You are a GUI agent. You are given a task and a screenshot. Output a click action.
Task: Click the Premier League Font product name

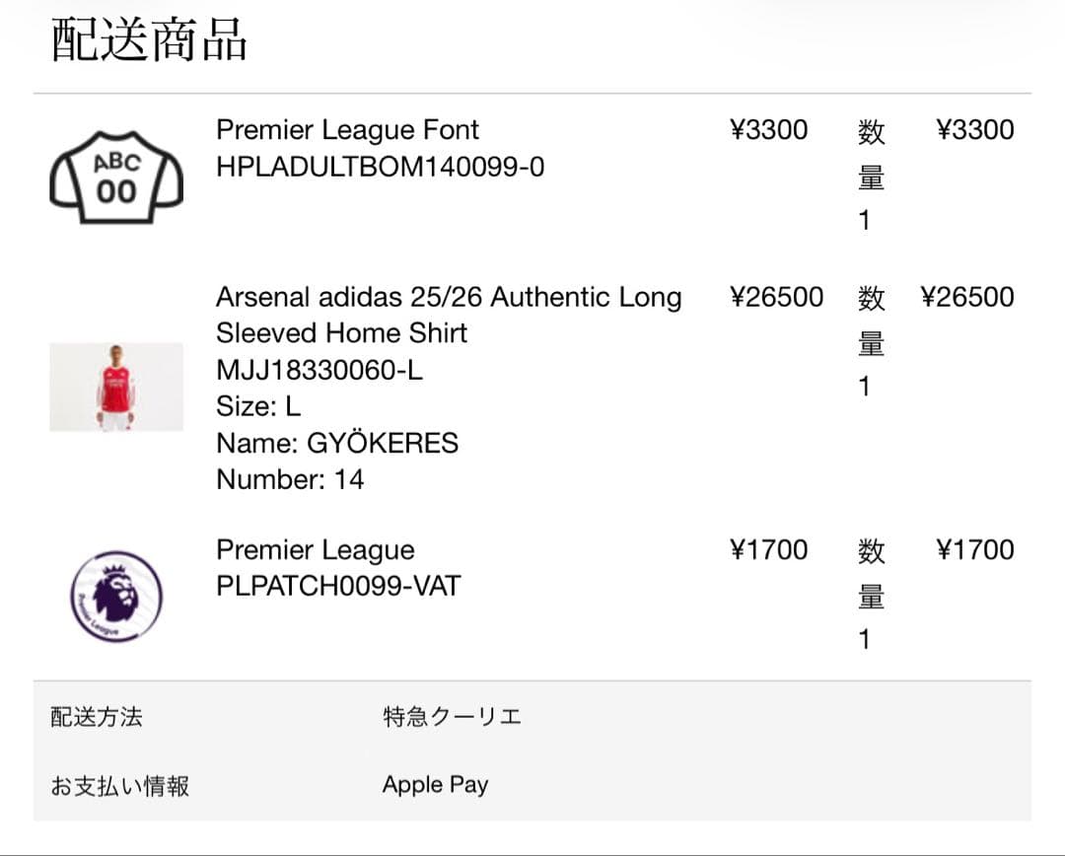347,130
